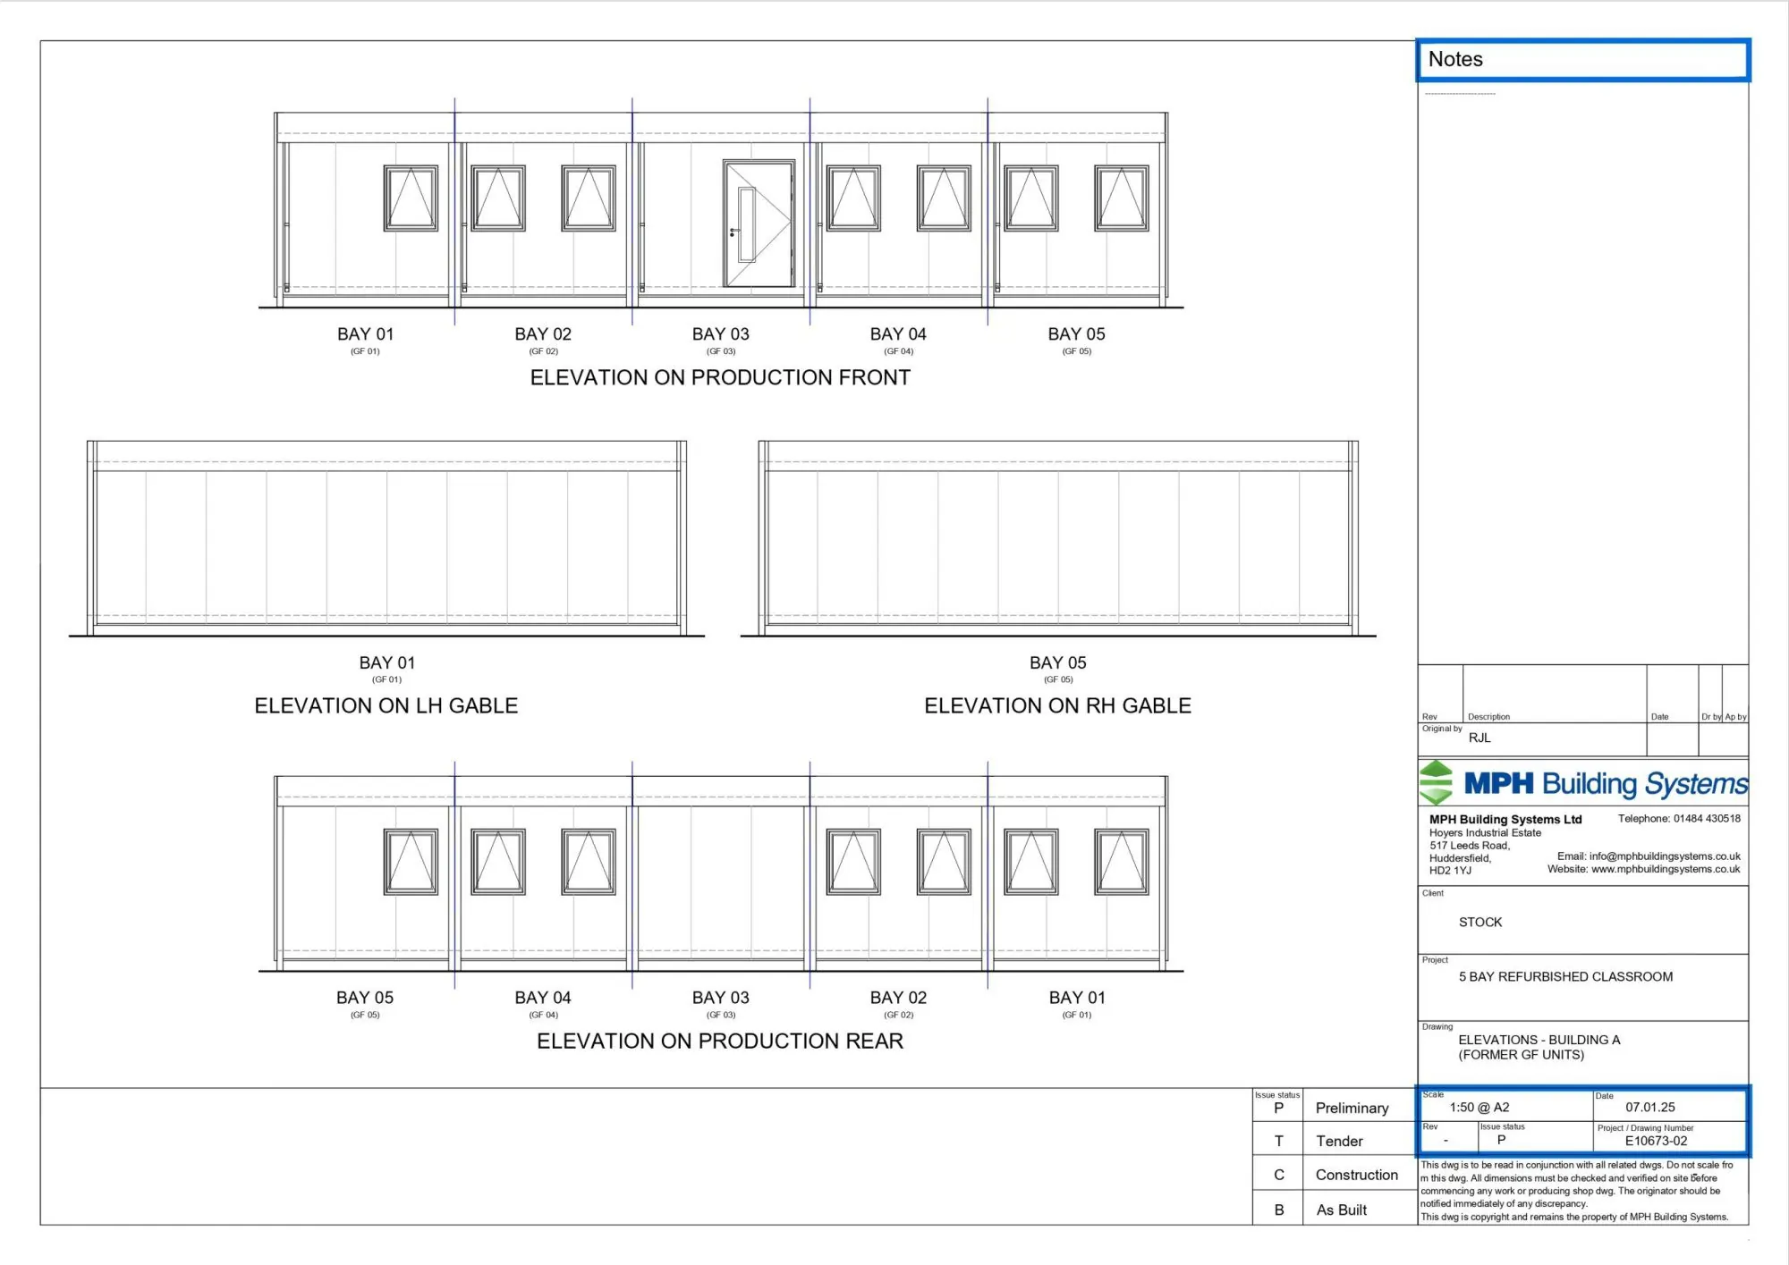Click the 'Client' field label
1789x1265 pixels.
[x=1433, y=893]
